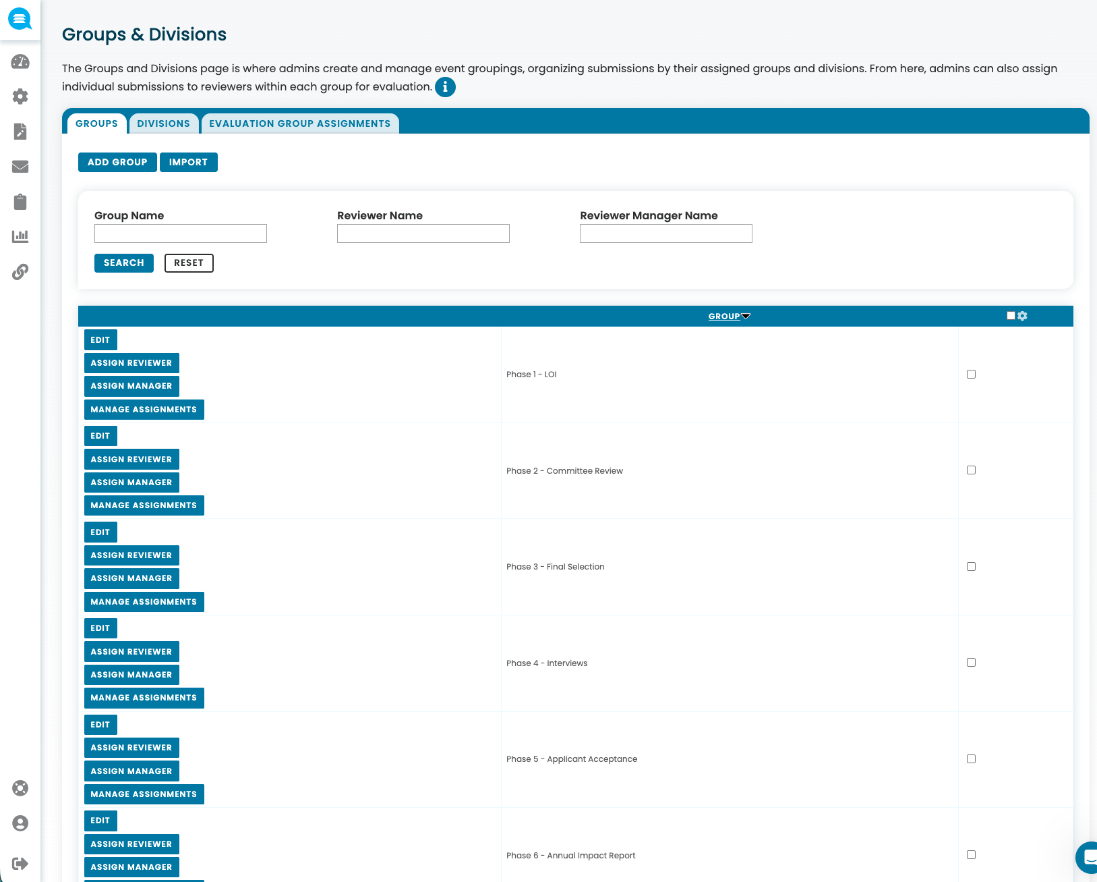Click the logout icon at sidebar bottom

[x=20, y=862]
